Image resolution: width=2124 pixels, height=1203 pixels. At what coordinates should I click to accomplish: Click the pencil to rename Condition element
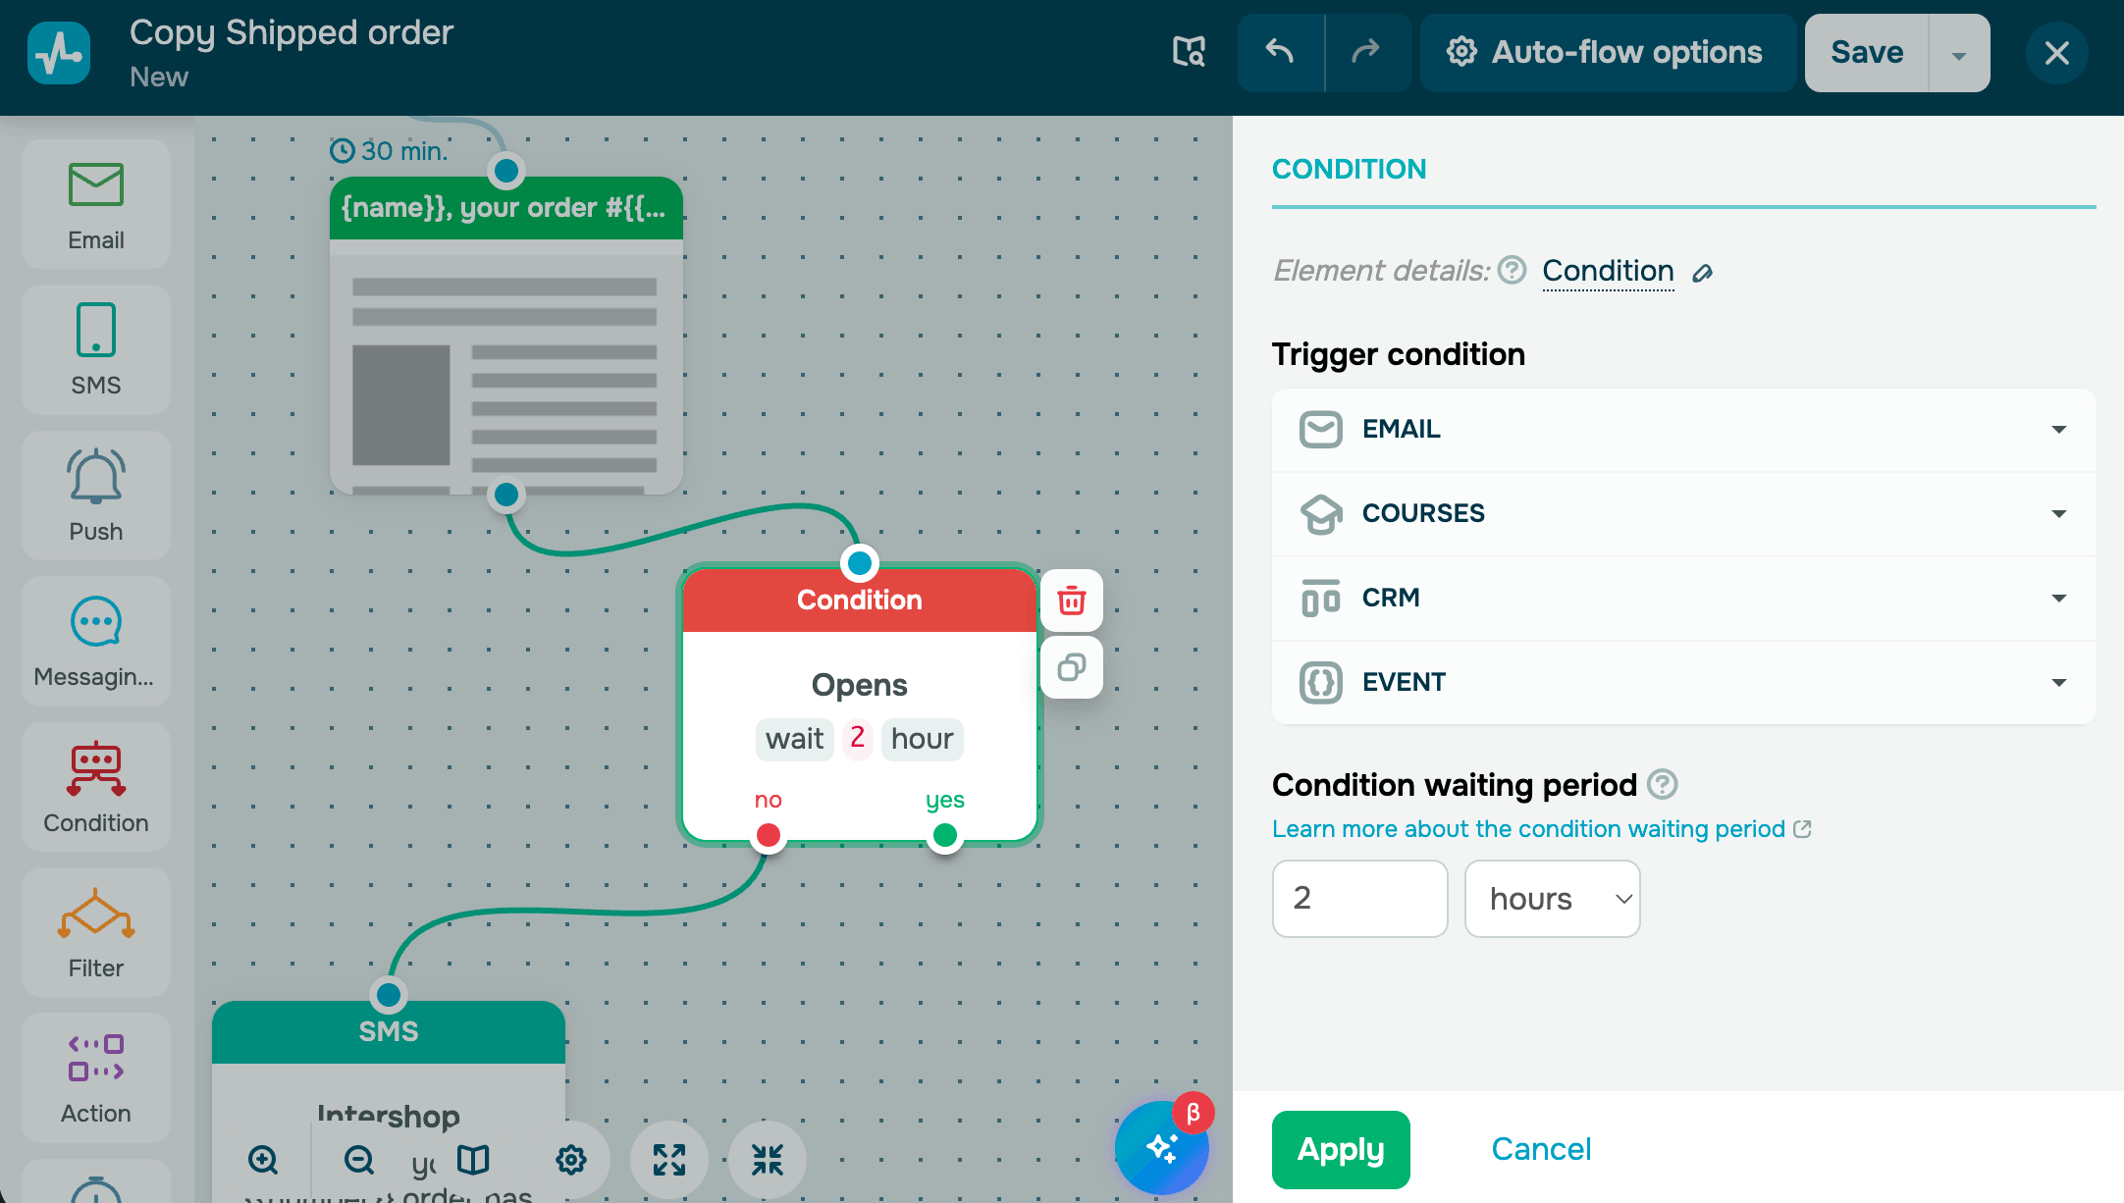click(1703, 273)
